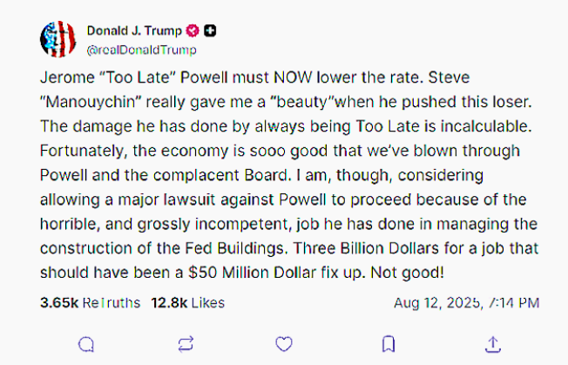View the 12.8k Likes list
Image resolution: width=568 pixels, height=365 pixels.
click(188, 303)
